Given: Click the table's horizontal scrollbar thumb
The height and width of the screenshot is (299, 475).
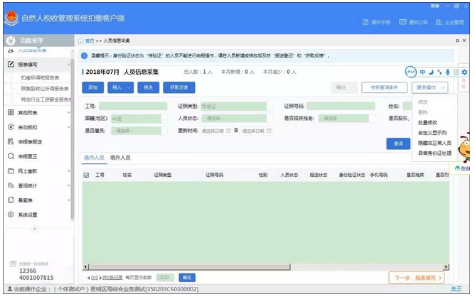Looking at the screenshot, I should point(189,267).
